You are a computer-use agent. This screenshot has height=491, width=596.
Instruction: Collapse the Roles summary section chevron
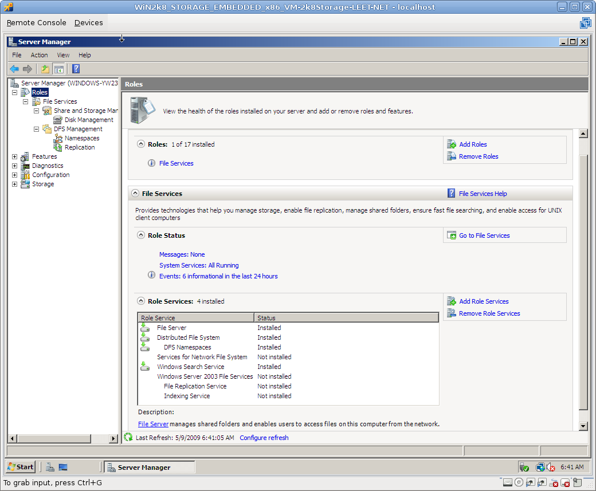click(141, 144)
